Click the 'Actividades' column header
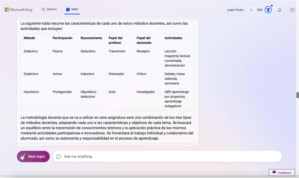Viewport: 299px width, 178px height. click(173, 38)
